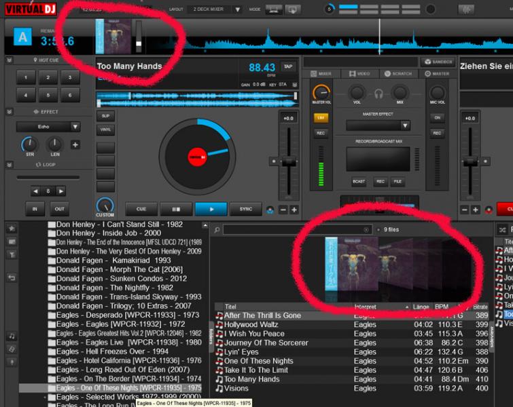The width and height of the screenshot is (513, 407).
Task: Click the deck A pitch fader
Action: pyautogui.click(x=289, y=161)
